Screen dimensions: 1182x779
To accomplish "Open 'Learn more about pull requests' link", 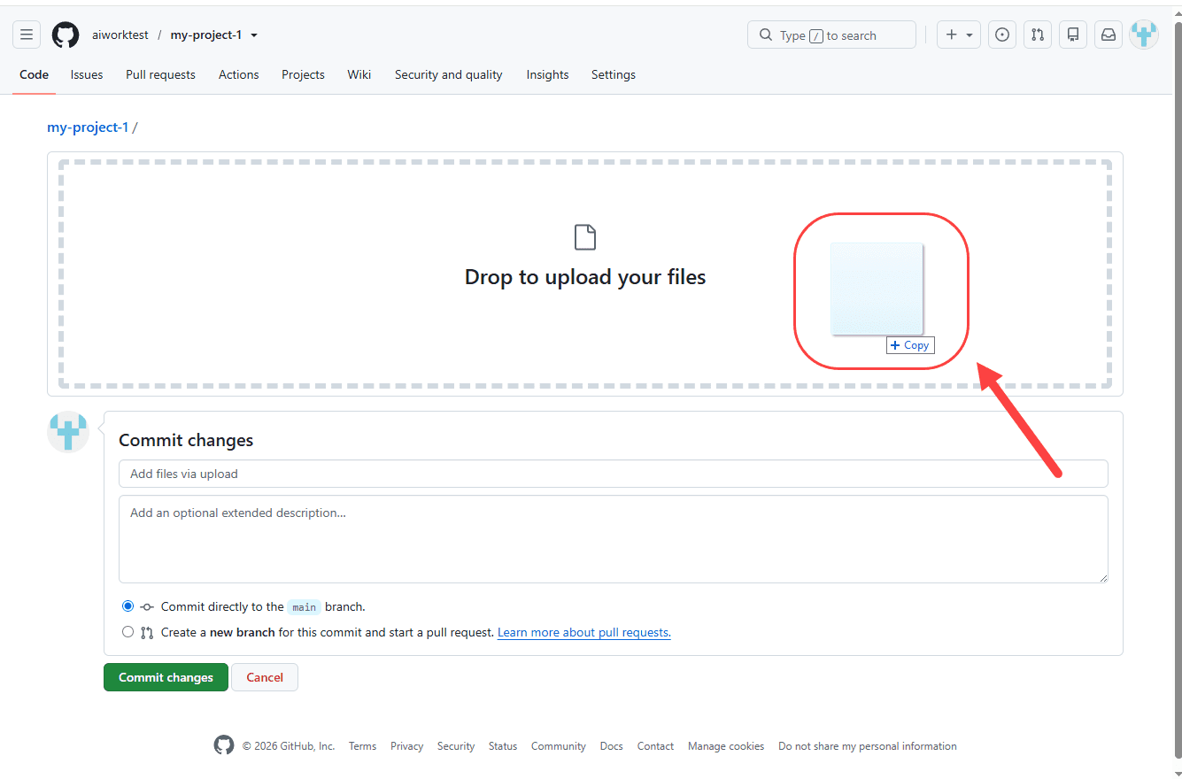I will point(584,633).
